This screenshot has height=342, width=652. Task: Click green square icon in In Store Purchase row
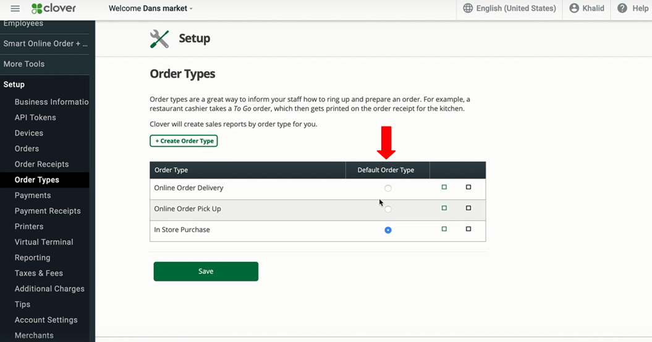coord(444,229)
